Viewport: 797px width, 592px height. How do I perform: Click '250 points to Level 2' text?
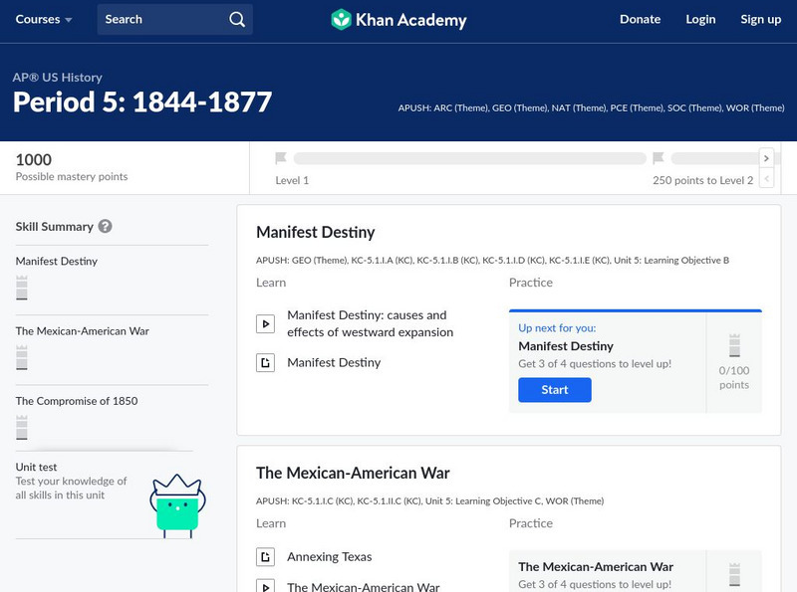[x=703, y=180]
